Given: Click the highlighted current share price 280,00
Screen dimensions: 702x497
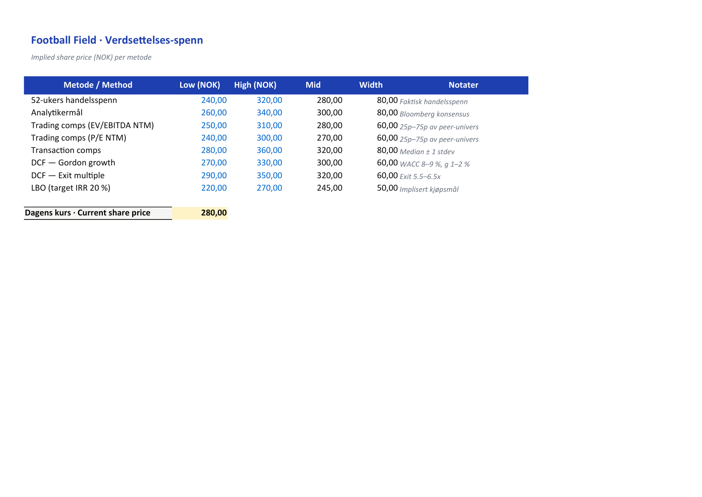Looking at the screenshot, I should point(214,213).
